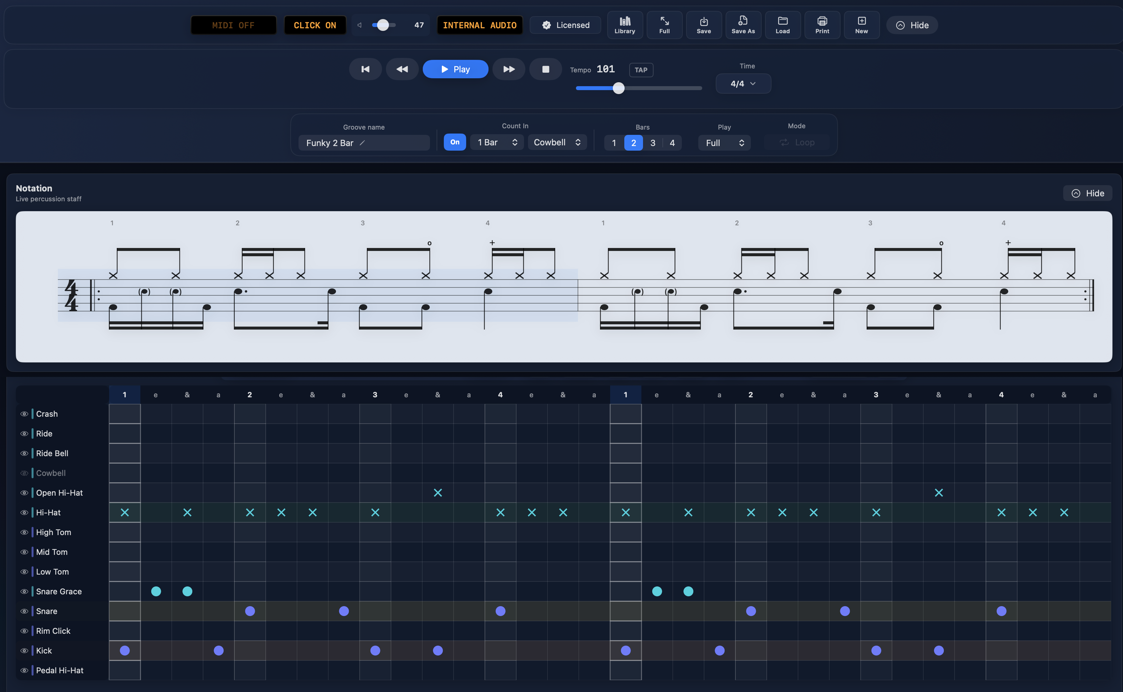Toggle Open Hi-Hat visibility eye

click(x=24, y=493)
